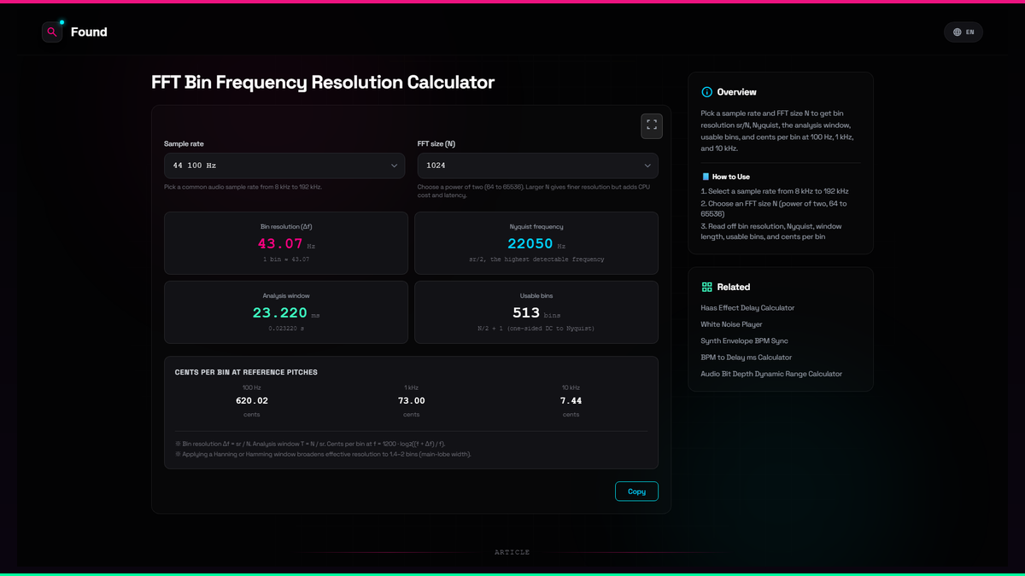The width and height of the screenshot is (1025, 576).
Task: Click the Related grid icon
Action: pyautogui.click(x=706, y=288)
